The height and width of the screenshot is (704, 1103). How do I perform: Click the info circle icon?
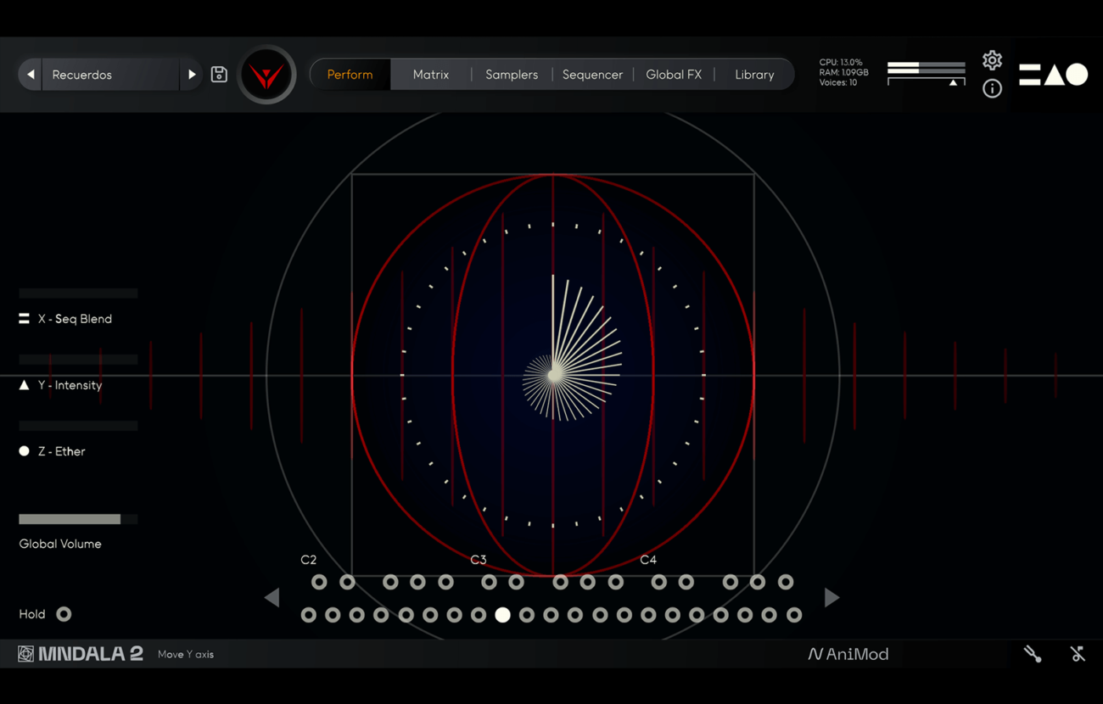tap(992, 88)
